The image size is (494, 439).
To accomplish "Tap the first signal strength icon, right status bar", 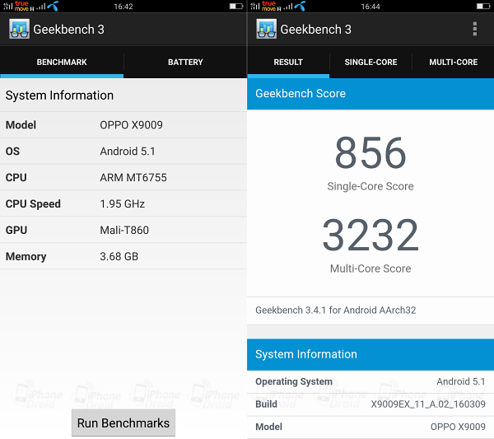I will coord(255,6).
